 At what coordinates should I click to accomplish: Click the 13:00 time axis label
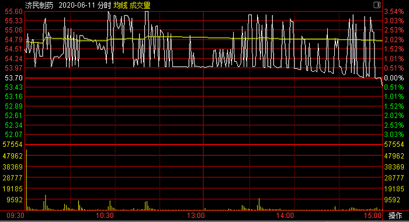196,216
